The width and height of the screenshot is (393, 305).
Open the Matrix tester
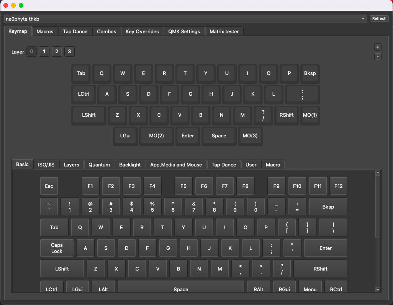click(224, 31)
